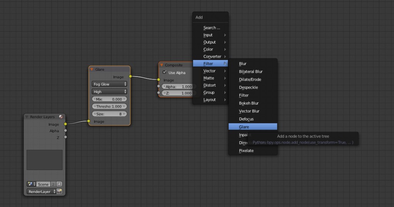Collapse the Render Layers node triangle
394x207 pixels.
click(x=27, y=117)
